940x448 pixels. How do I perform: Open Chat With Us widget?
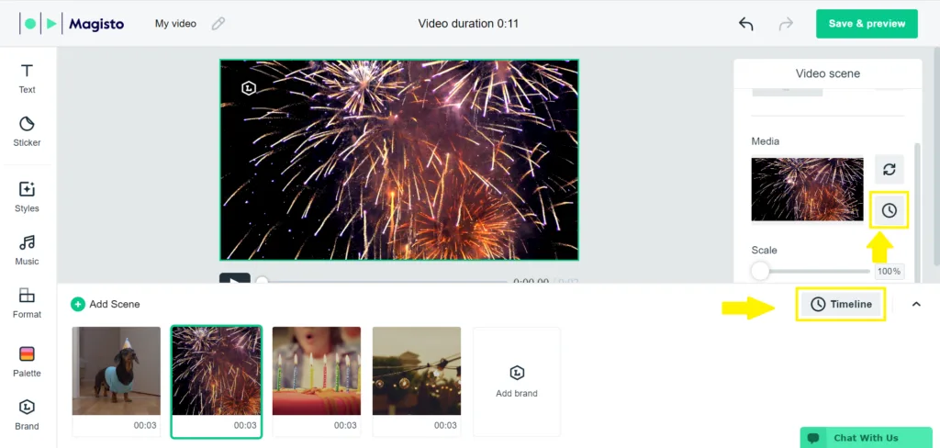click(867, 438)
